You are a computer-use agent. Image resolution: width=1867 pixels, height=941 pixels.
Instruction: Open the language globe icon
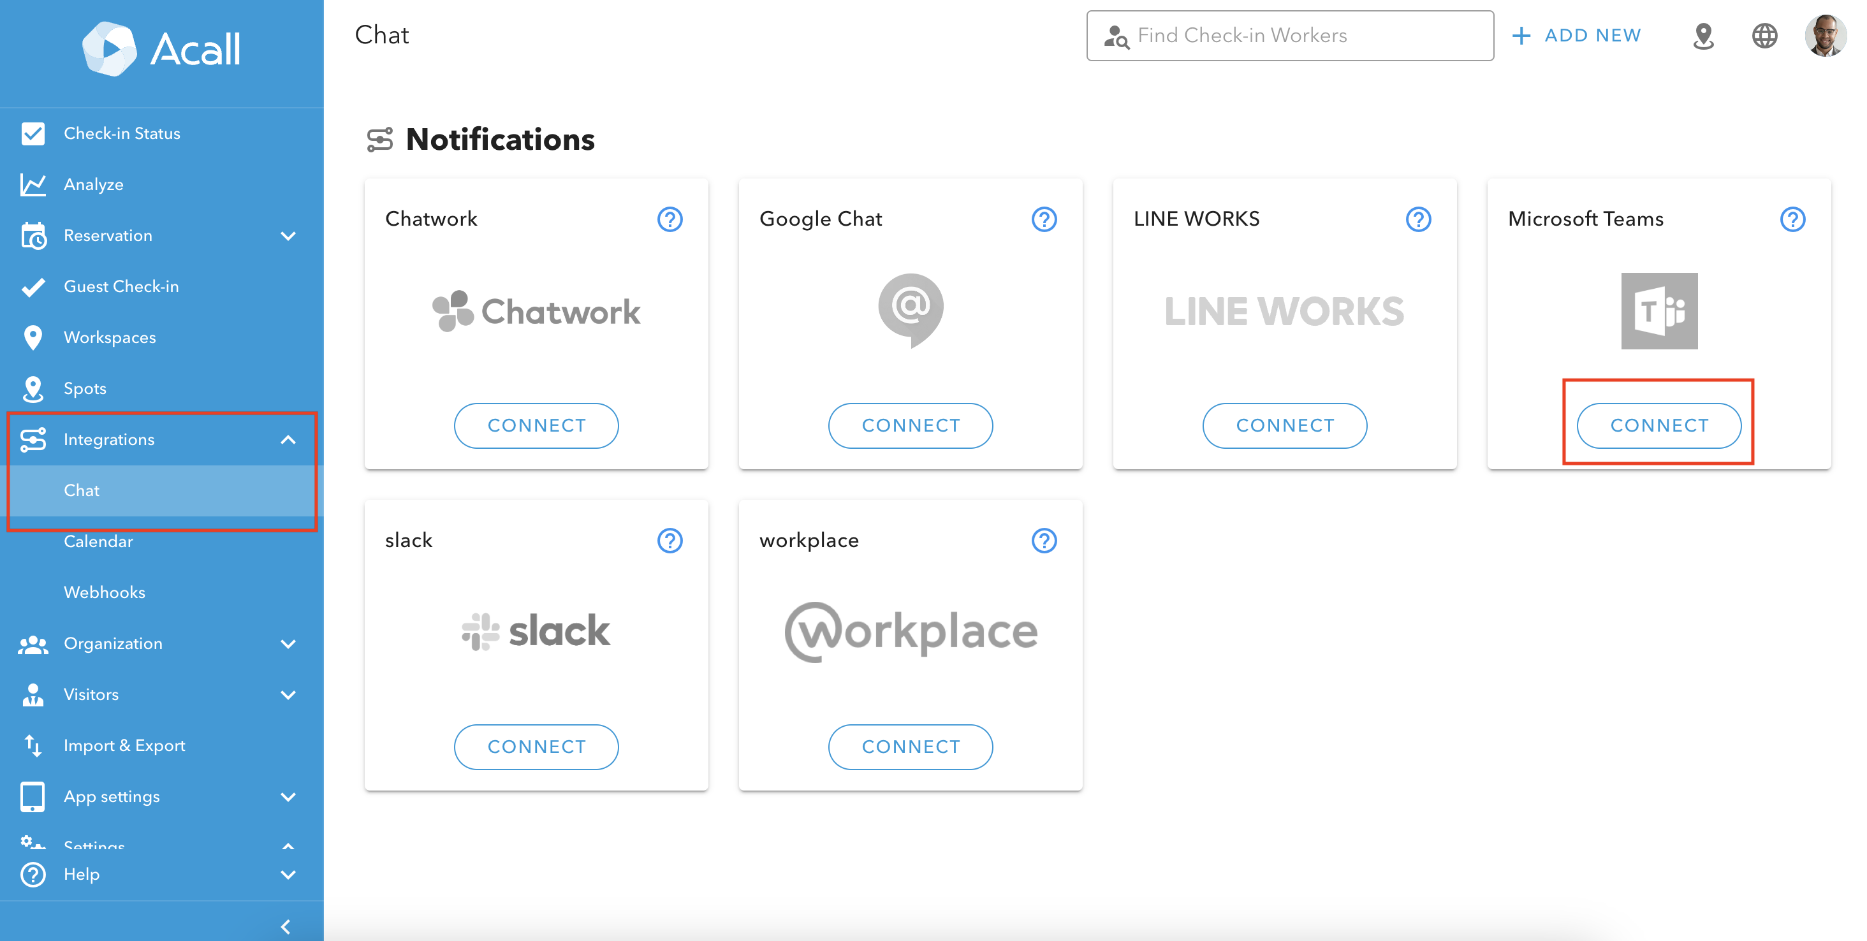pos(1764,36)
